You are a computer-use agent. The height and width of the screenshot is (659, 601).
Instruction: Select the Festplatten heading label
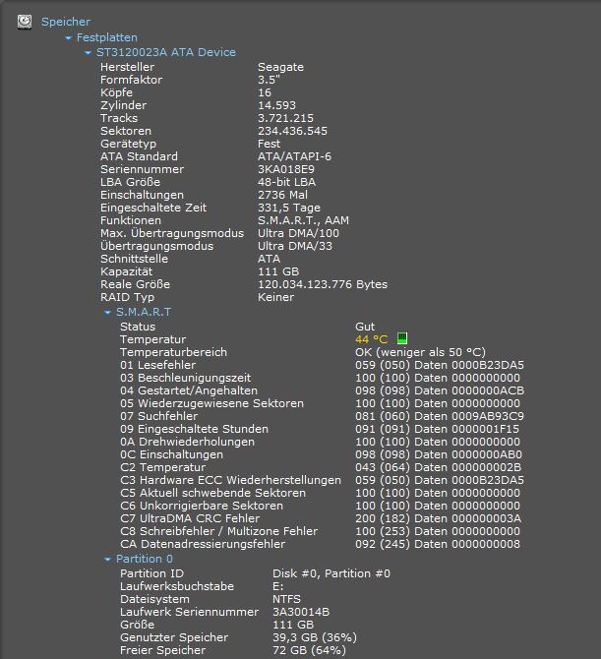106,37
